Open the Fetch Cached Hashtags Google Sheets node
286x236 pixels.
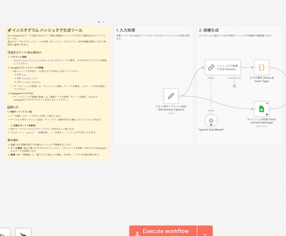click(x=262, y=109)
